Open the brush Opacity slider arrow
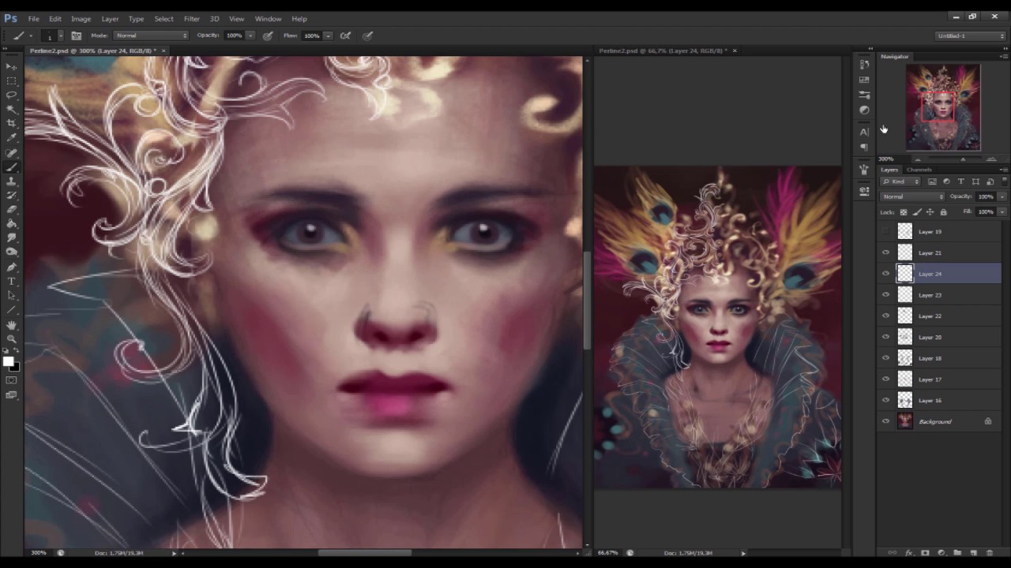 point(250,35)
